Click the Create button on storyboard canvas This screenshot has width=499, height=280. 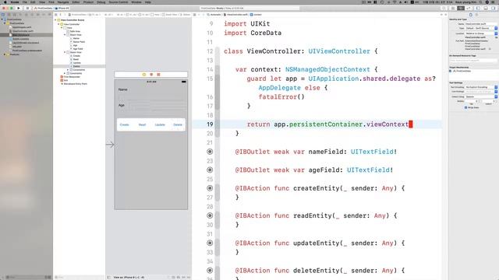[125, 124]
